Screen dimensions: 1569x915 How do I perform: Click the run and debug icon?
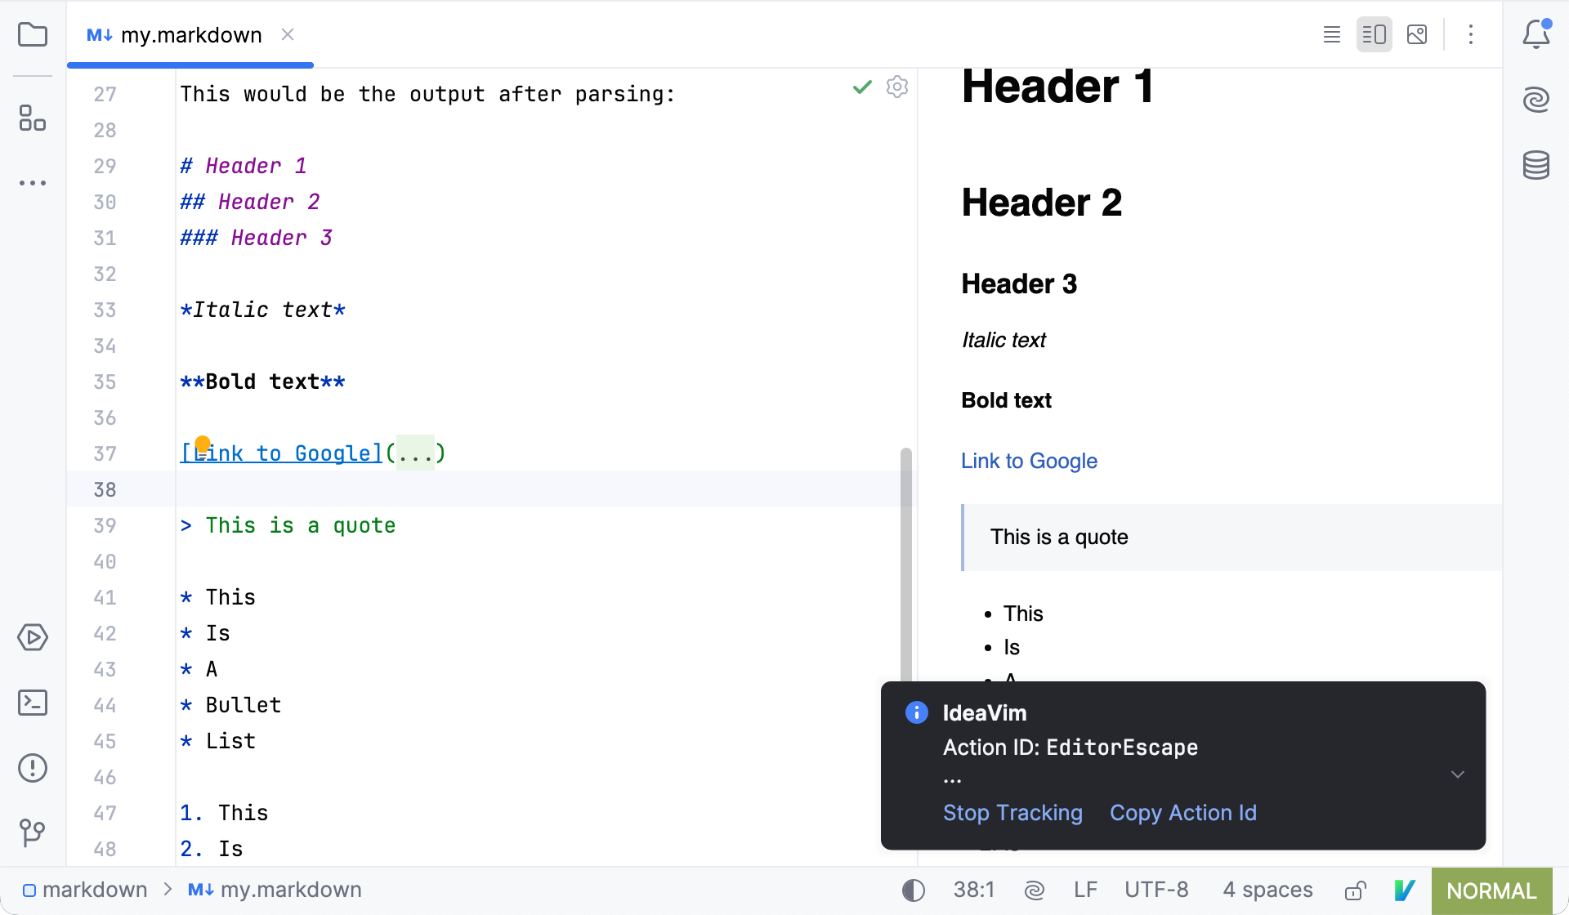[x=32, y=638]
